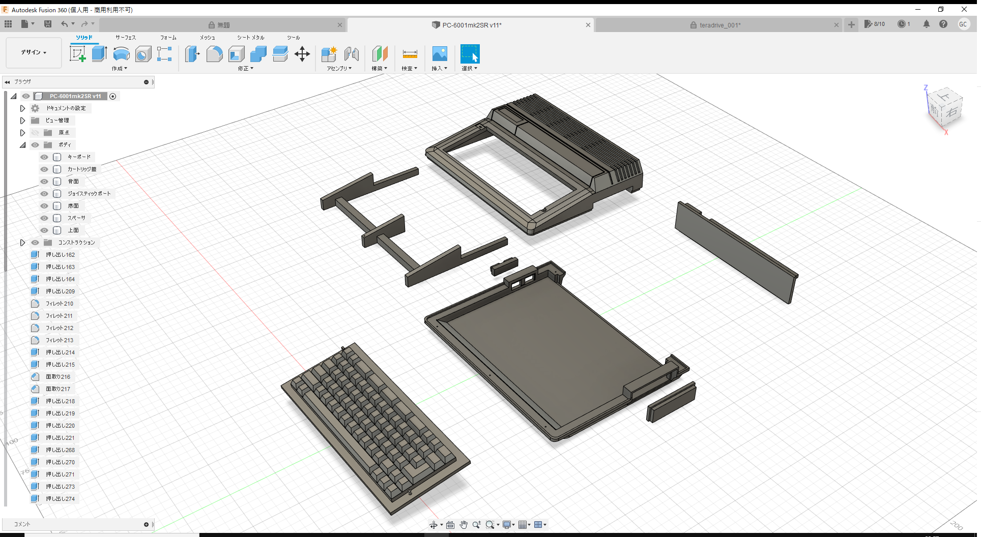Screen dimensions: 981x537
Task: Switch to the シートメタル tab
Action: 249,37
